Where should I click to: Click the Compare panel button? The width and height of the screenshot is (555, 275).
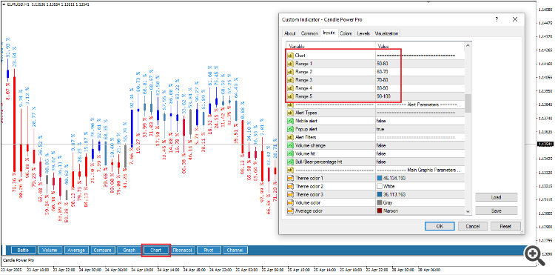coord(103,251)
